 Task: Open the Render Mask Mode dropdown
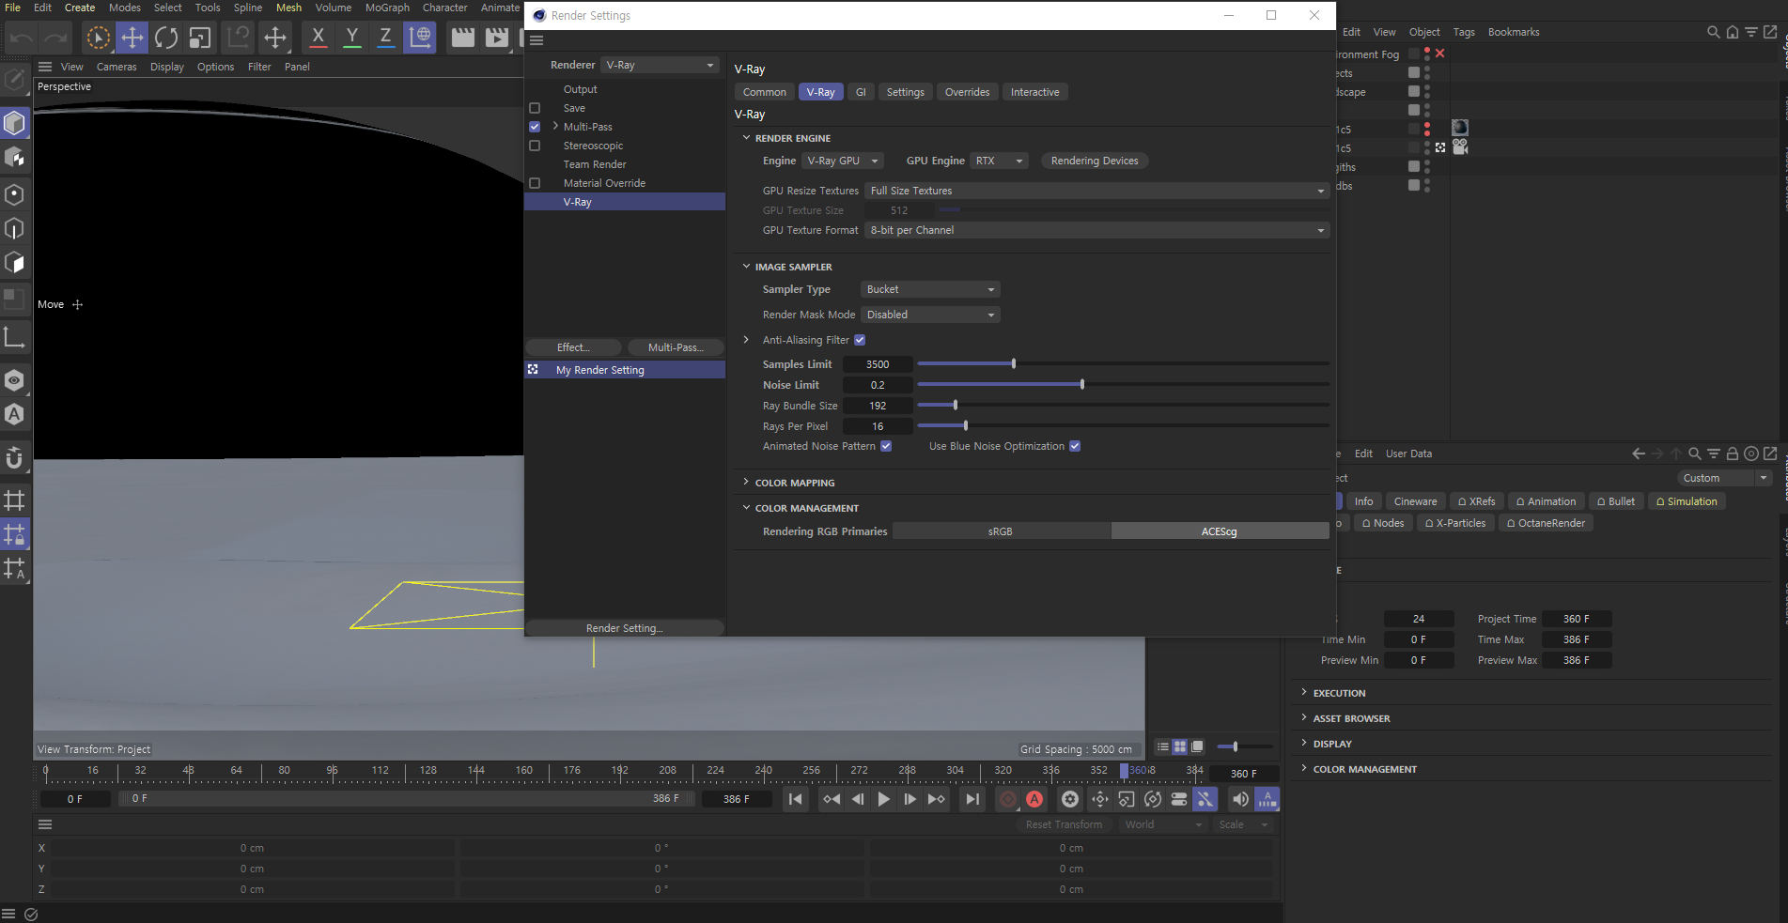[x=930, y=315]
